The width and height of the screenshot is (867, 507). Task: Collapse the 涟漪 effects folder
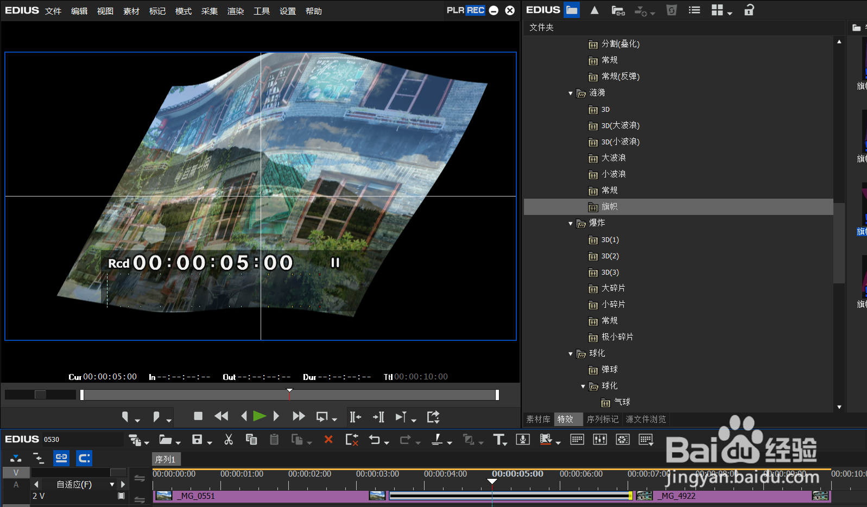pos(571,93)
